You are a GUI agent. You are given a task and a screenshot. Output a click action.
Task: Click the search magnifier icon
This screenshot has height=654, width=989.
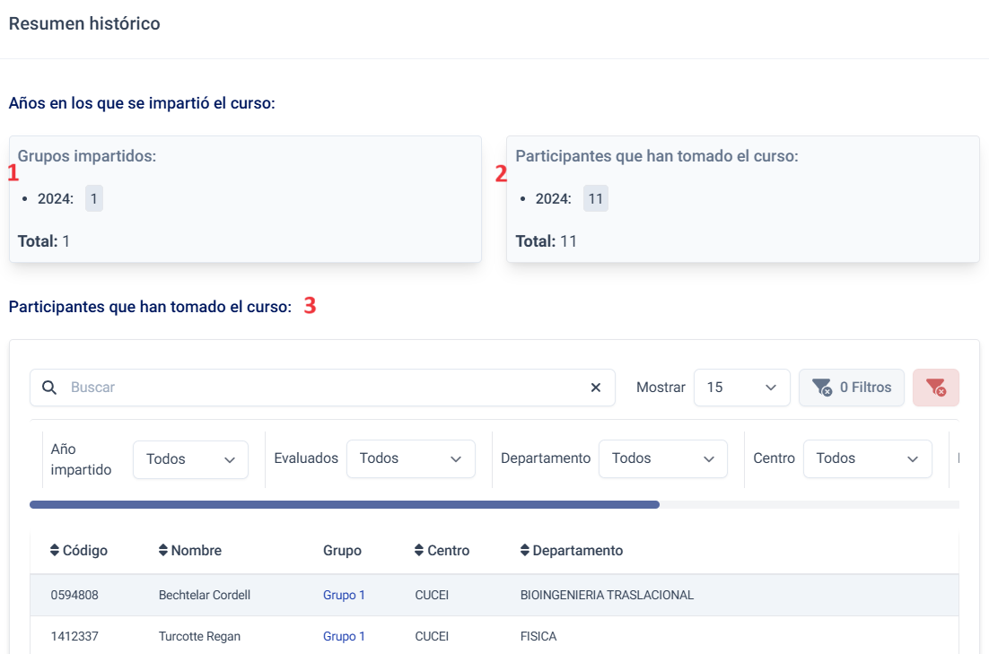pyautogui.click(x=49, y=388)
